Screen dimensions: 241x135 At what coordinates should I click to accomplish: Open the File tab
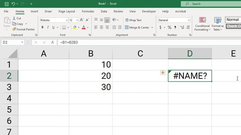pos(6,11)
